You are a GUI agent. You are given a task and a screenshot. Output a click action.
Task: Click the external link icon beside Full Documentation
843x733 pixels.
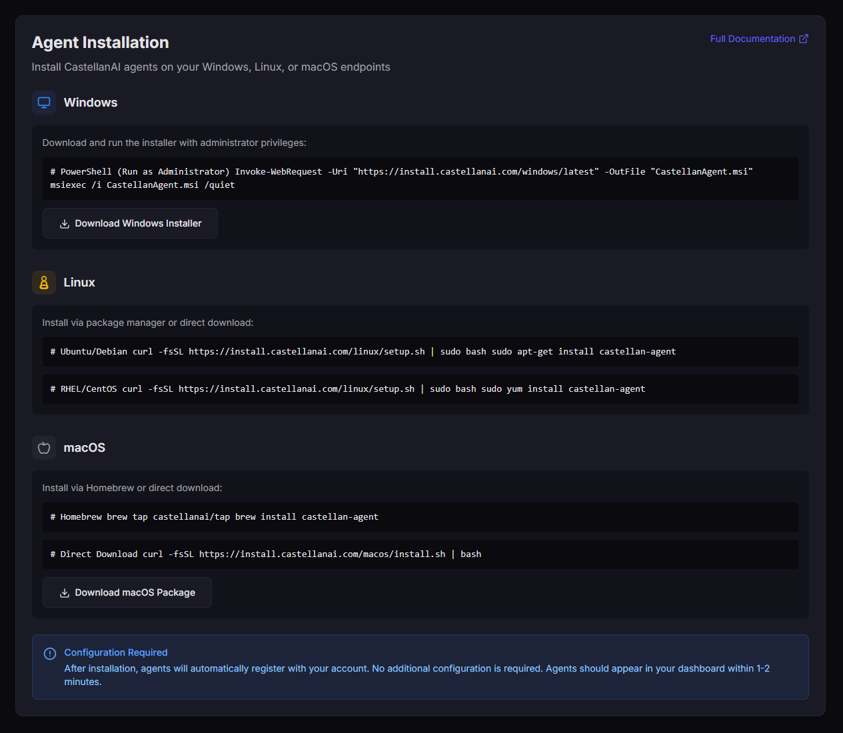tap(804, 39)
